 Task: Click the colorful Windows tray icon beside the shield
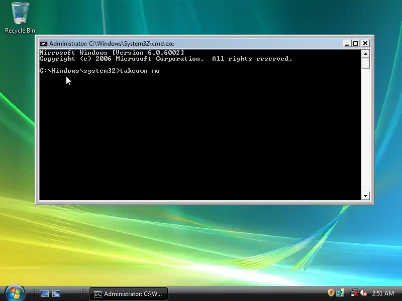pos(340,292)
